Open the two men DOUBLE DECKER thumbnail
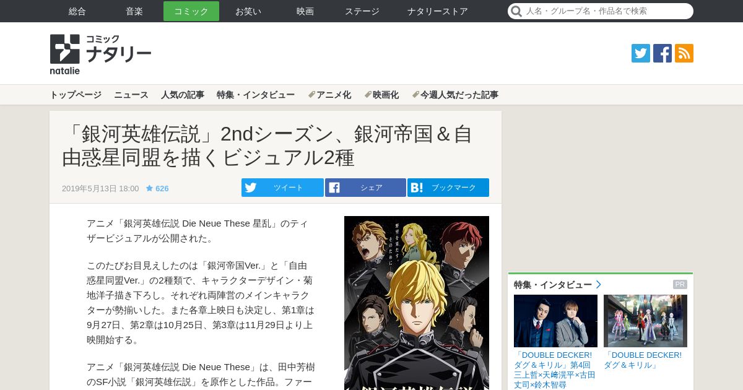 tap(555, 321)
